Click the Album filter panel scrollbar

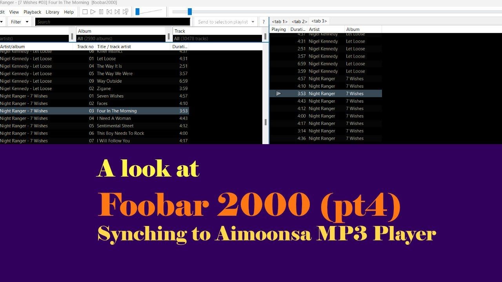coord(169,37)
